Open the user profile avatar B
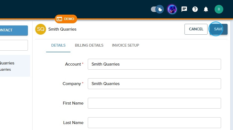 [x=219, y=9]
